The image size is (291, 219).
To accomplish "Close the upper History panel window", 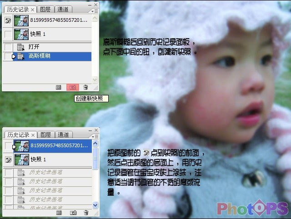I will tap(96, 5).
